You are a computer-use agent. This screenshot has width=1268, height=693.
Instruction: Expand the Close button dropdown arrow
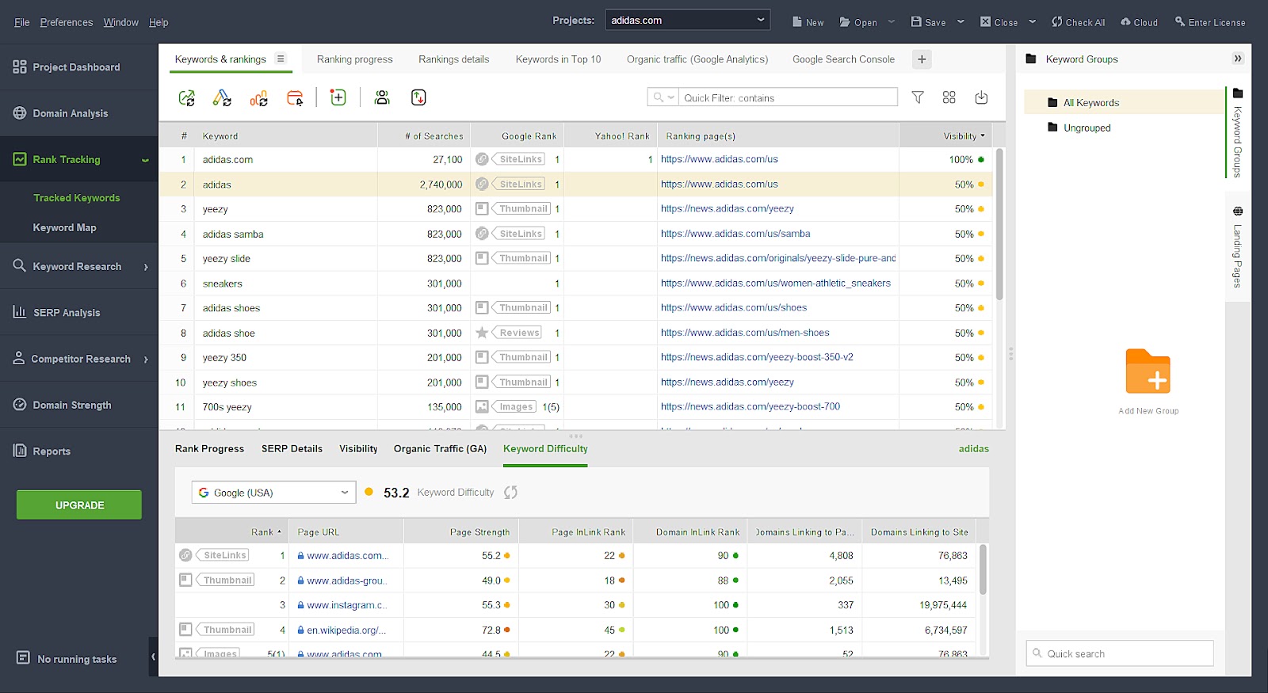tap(1032, 22)
